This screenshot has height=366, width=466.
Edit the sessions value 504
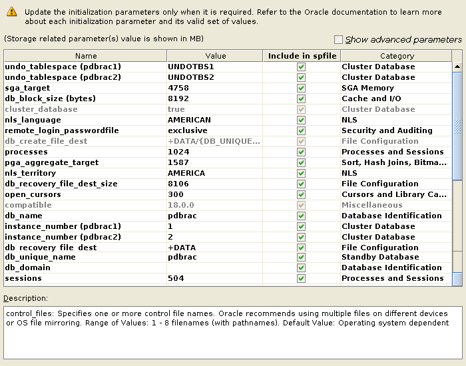[215, 278]
